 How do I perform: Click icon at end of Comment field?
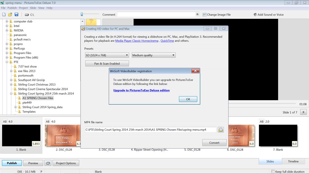(197, 15)
